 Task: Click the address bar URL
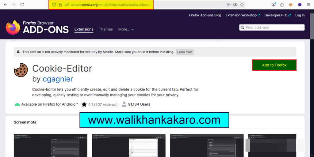(110, 5)
